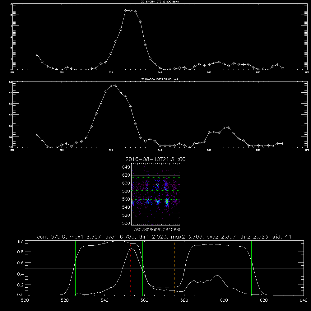Click the left green dashed line in dusk plot

click(99, 114)
